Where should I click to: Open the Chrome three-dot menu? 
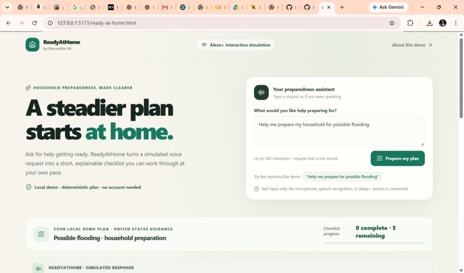coord(456,23)
